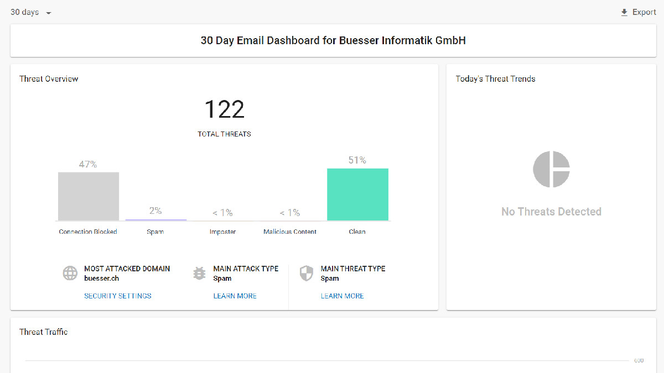Select the green Clean bar in the chart
The image size is (664, 373).
357,195
